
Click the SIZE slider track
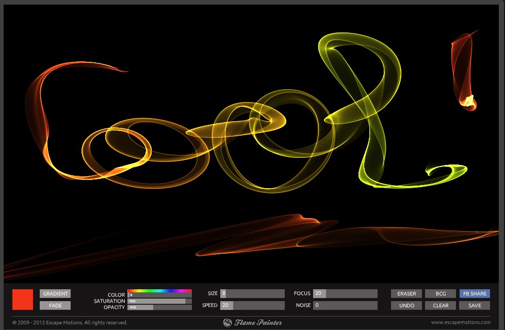coord(252,293)
